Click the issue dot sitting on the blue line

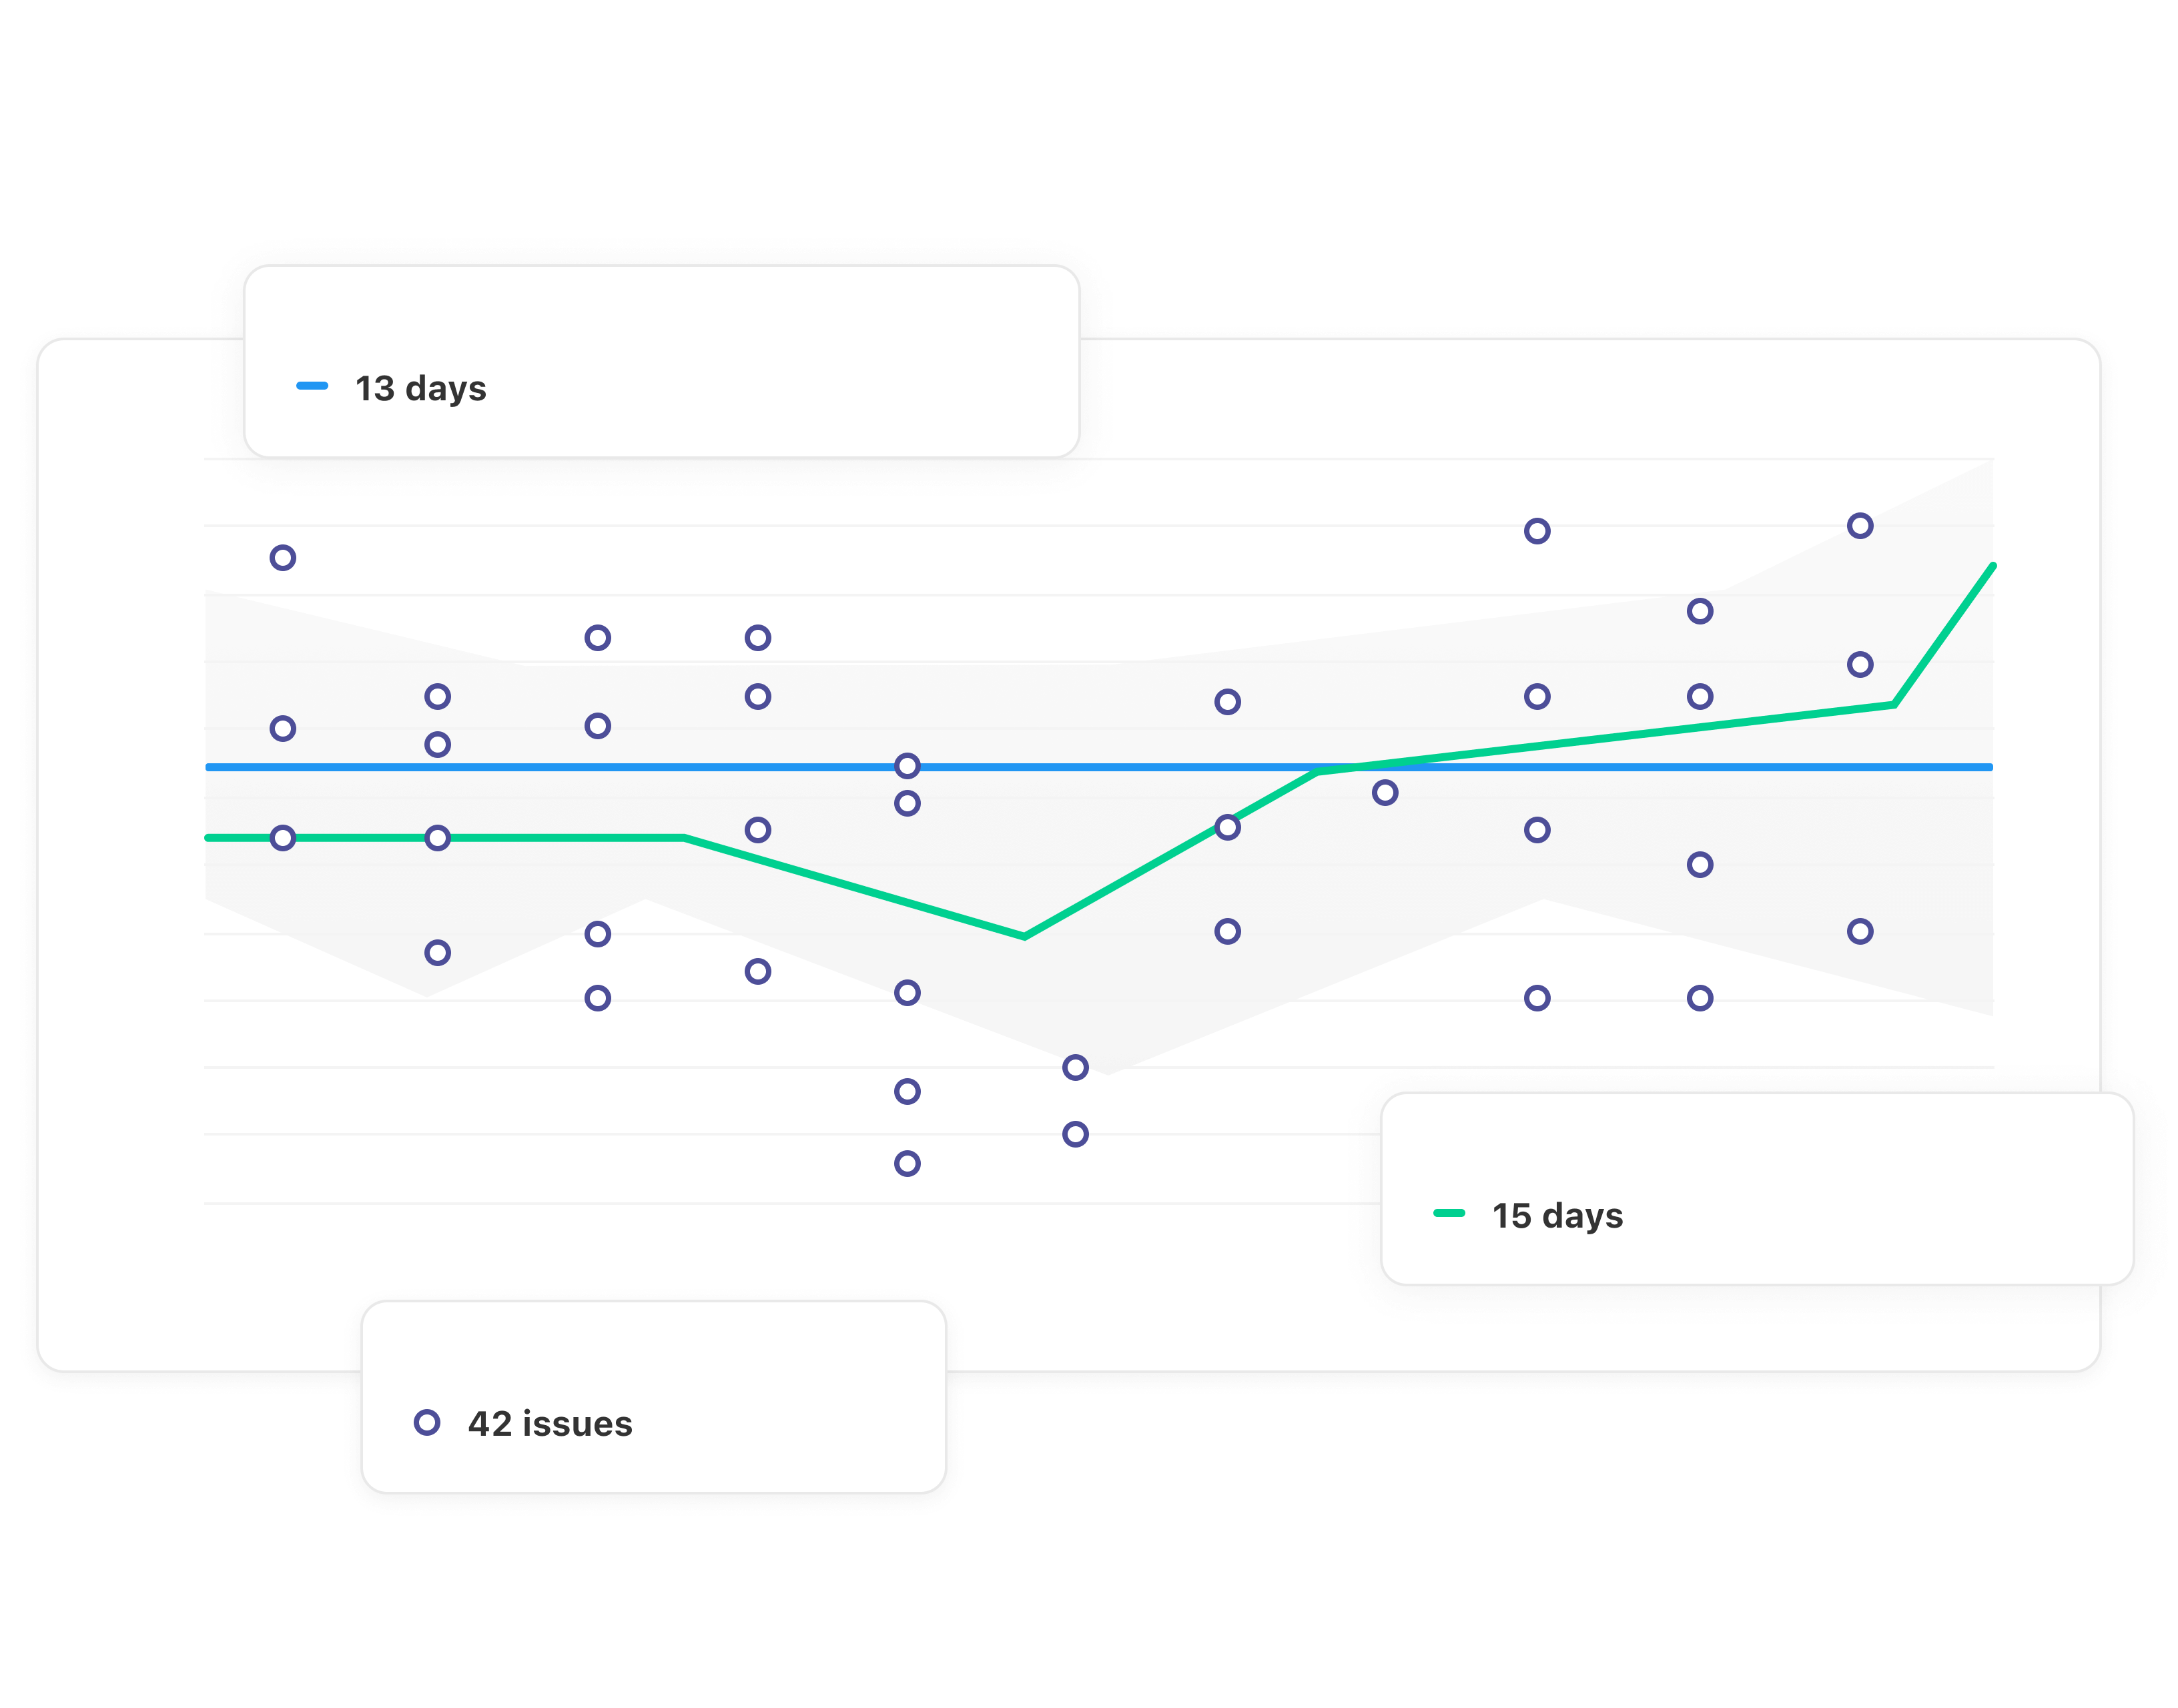point(907,766)
